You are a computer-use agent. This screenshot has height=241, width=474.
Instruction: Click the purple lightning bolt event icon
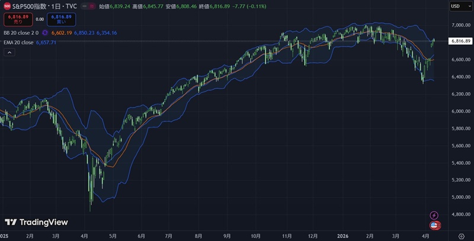click(434, 216)
